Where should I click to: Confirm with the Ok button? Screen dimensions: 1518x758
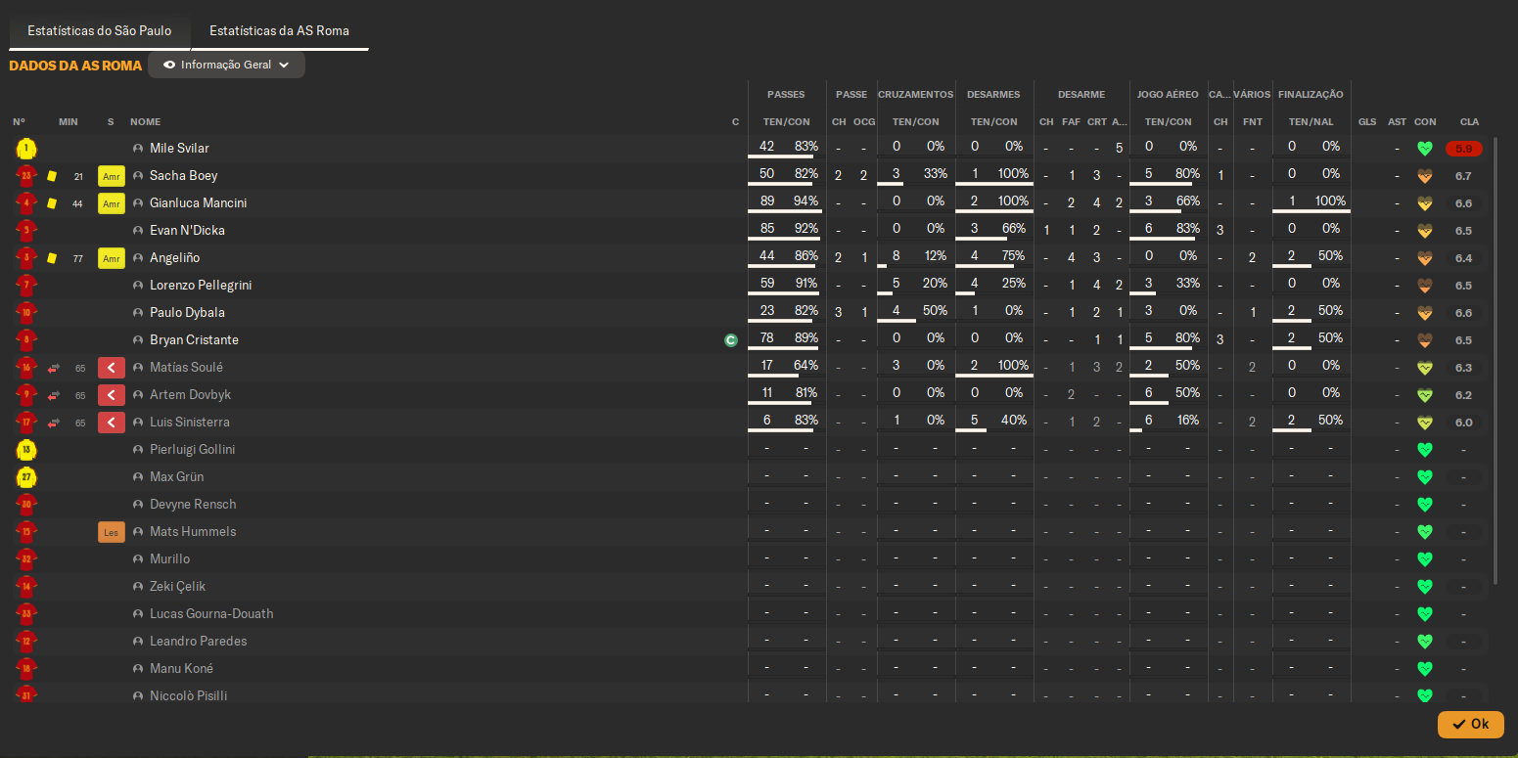point(1470,724)
